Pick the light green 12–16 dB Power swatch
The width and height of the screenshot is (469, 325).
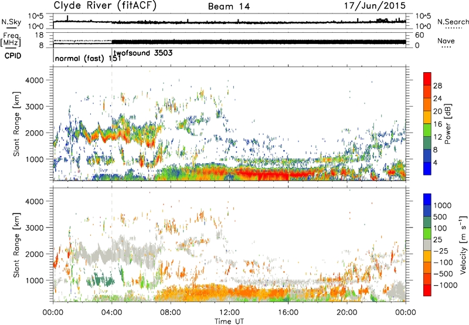coord(427,130)
